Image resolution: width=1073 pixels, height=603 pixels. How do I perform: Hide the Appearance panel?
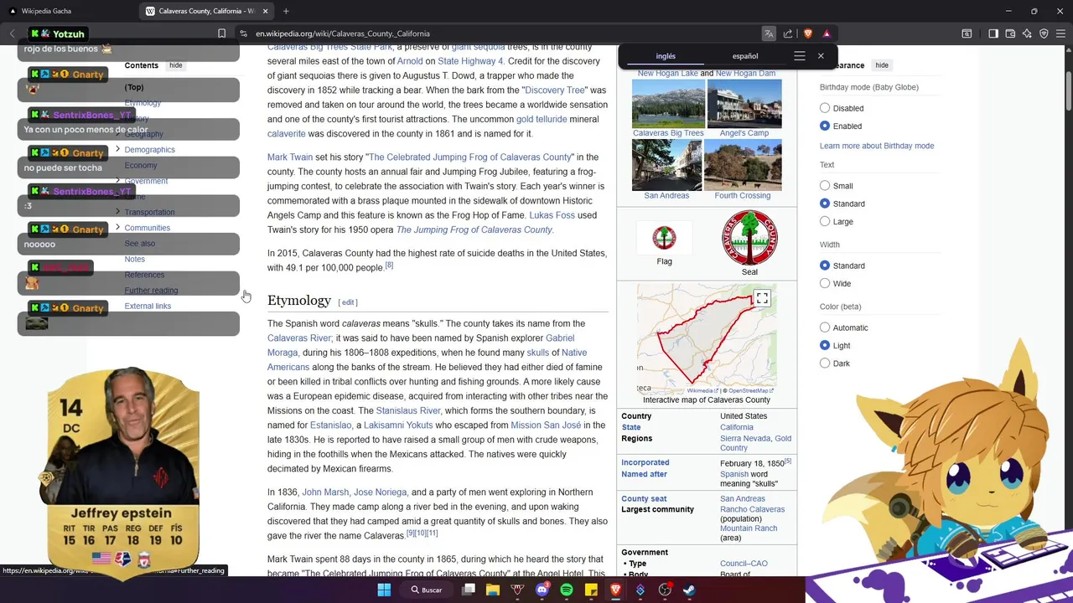[882, 65]
